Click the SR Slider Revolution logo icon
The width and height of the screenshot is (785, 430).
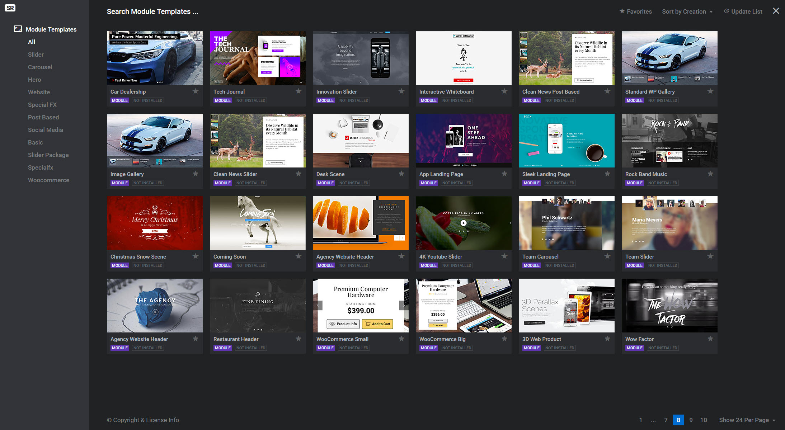10,8
